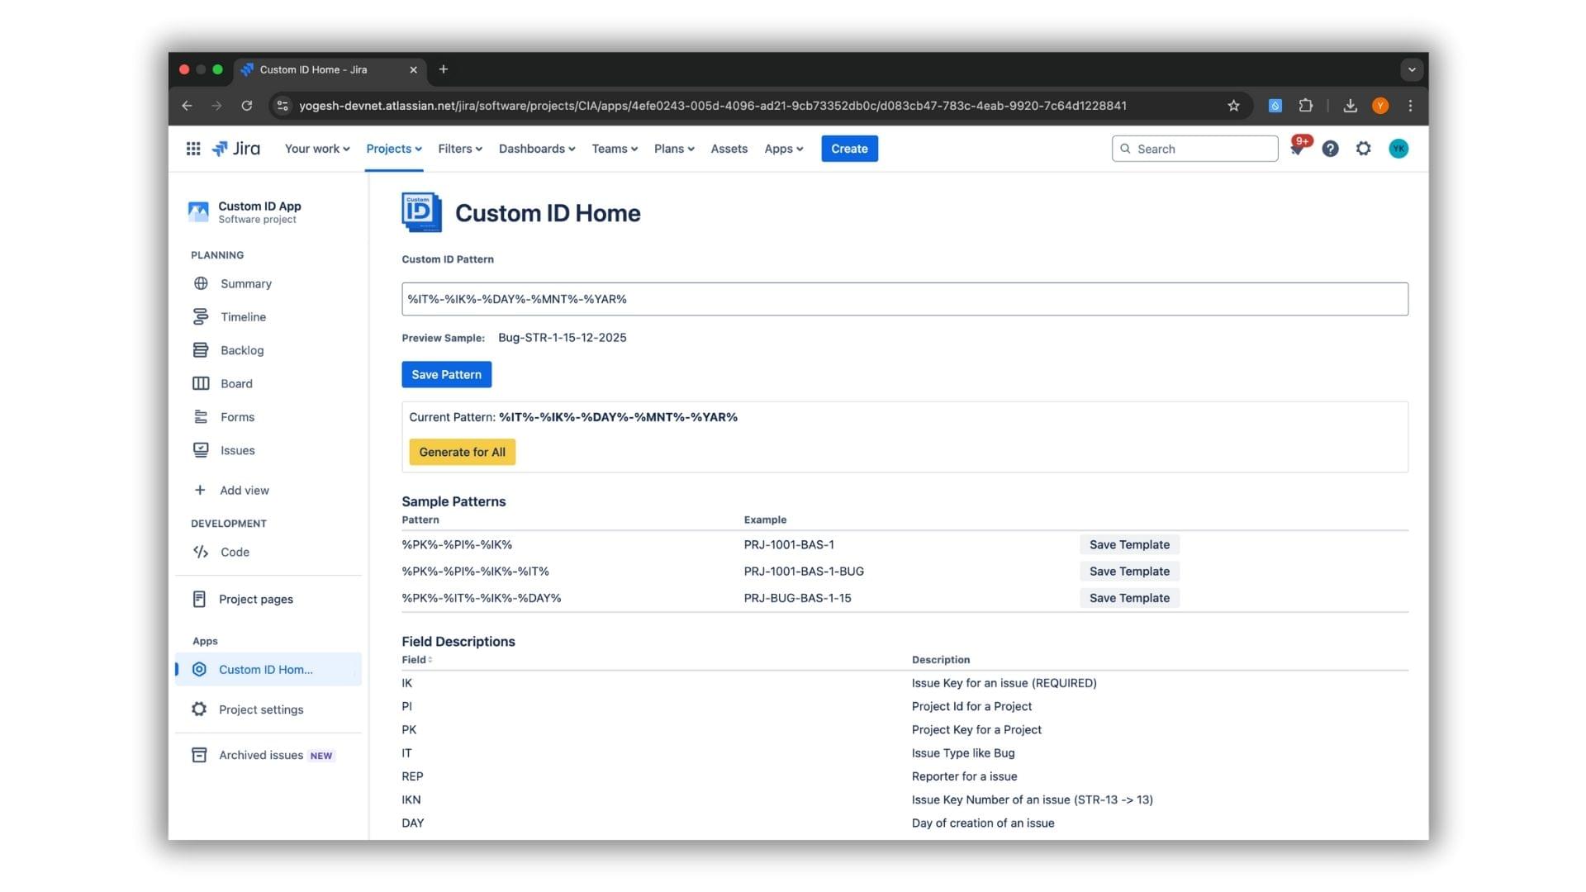Screen dimensions: 1586x892
Task: Save Template for the PRJ-1001-BAS-1-BUG pattern
Action: 1128,572
